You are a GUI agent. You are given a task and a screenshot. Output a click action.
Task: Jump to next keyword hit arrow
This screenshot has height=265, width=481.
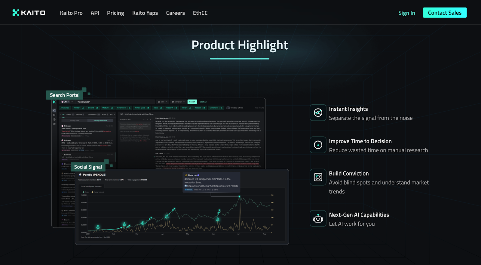pyautogui.click(x=150, y=119)
